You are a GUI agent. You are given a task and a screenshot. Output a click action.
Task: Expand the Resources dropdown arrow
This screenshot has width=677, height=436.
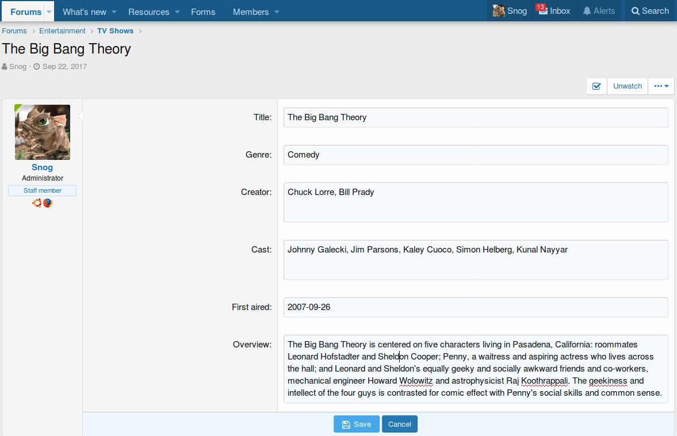pos(177,12)
